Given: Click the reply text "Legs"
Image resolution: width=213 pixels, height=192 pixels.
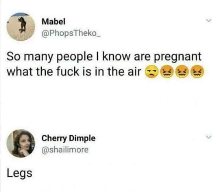Looking at the screenshot, I should 19,173.
